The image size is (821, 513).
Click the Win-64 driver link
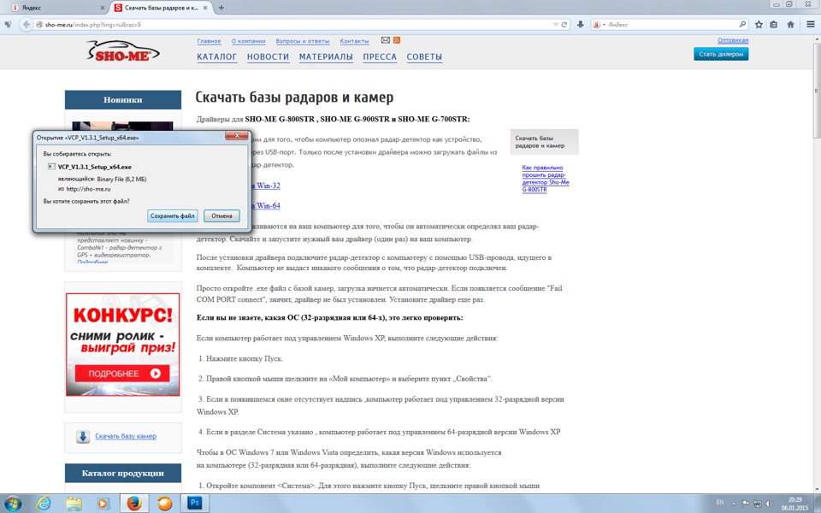coord(267,206)
